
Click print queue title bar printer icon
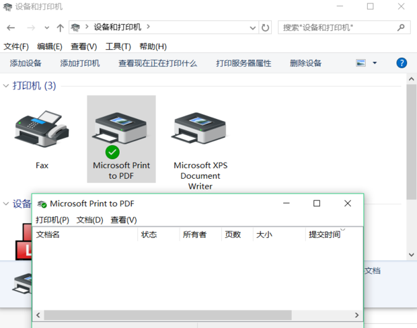tap(42, 204)
